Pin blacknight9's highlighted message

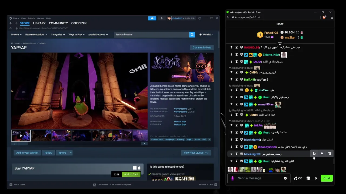tap(322, 154)
